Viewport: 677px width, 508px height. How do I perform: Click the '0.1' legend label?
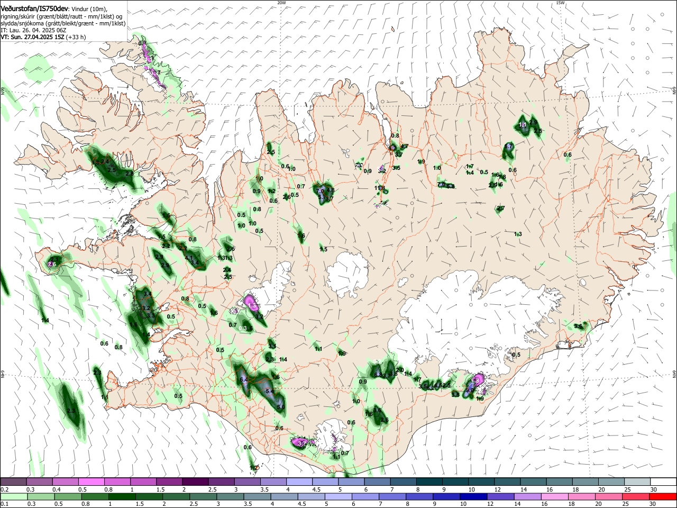[4, 504]
